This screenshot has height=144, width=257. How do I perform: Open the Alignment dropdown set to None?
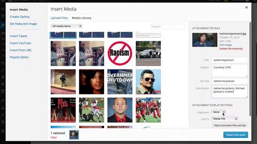[x=218, y=112]
